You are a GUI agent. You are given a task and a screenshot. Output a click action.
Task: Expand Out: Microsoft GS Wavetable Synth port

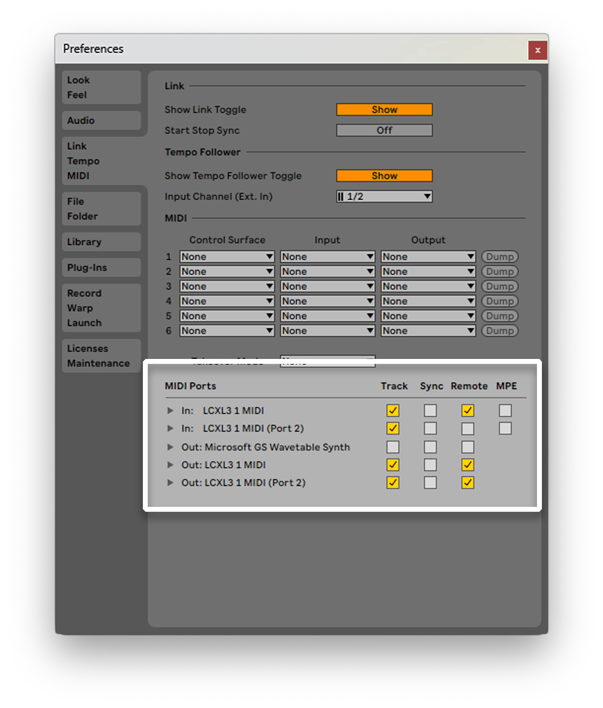coord(170,447)
